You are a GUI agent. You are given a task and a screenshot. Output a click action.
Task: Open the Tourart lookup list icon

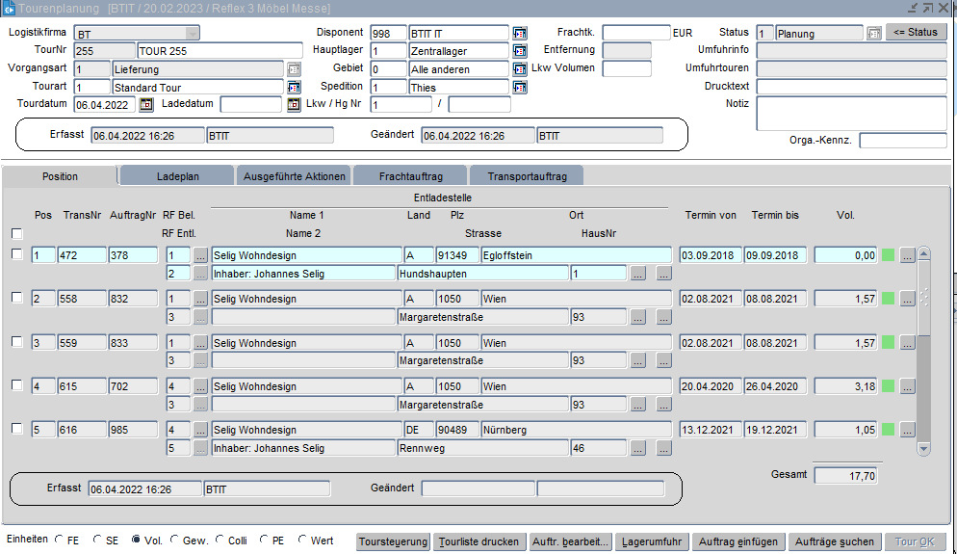tap(295, 87)
